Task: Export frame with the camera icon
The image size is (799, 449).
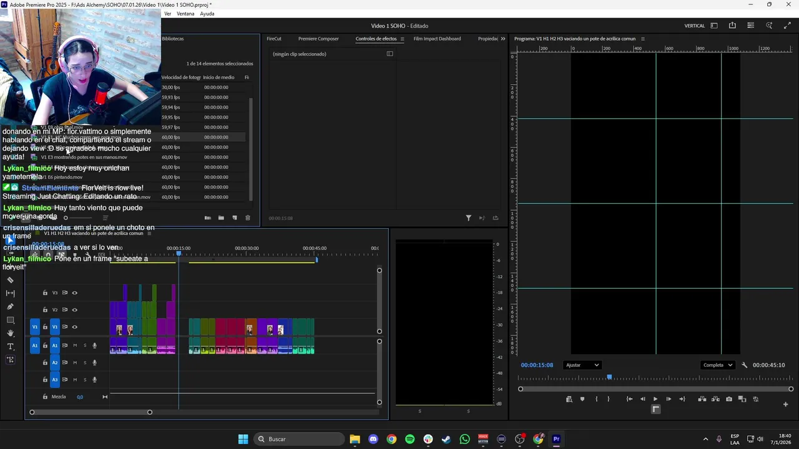Action: click(x=728, y=399)
